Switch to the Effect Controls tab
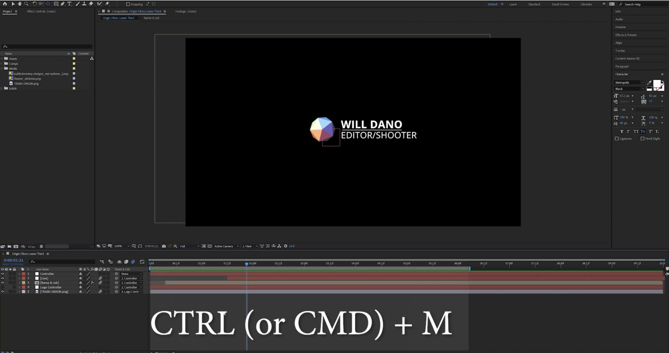669x353 pixels. [41, 11]
